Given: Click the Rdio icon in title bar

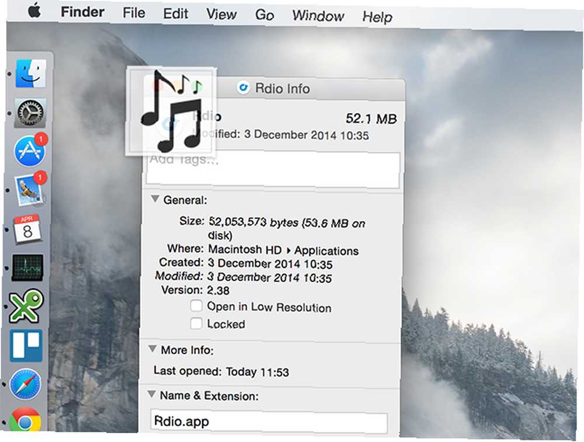Looking at the screenshot, I should click(243, 88).
